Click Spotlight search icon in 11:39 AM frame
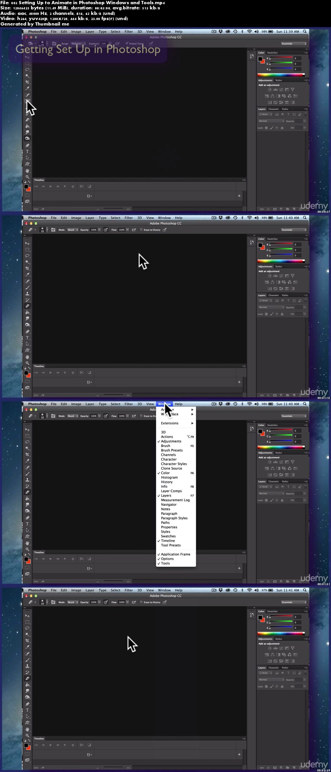Image resolution: width=331 pixels, height=772 pixels. [304, 32]
